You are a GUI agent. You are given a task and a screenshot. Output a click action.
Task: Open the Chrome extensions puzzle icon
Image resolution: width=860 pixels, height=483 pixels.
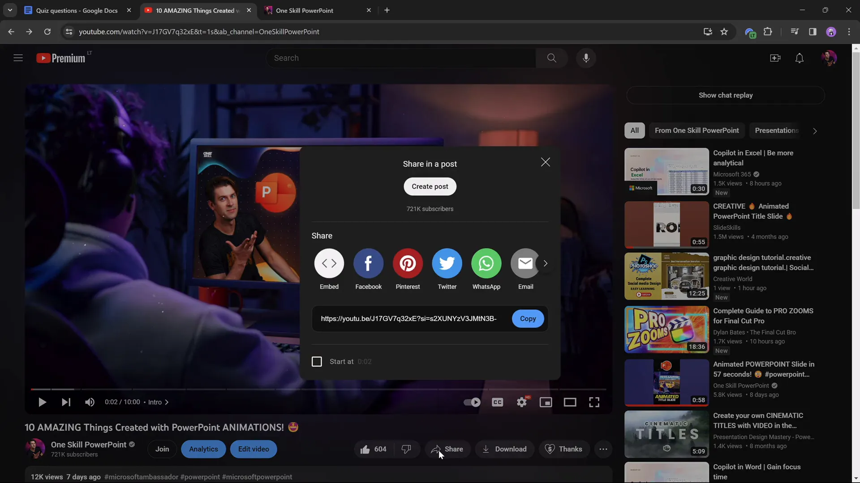point(768,32)
